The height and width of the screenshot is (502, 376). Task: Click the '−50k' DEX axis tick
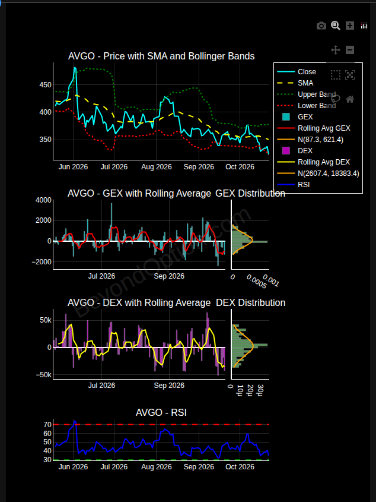42,375
